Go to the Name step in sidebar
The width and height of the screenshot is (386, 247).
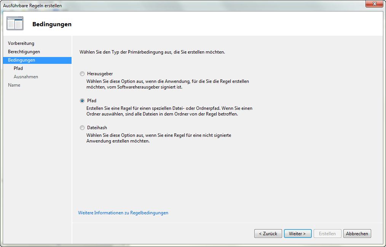pyautogui.click(x=14, y=85)
